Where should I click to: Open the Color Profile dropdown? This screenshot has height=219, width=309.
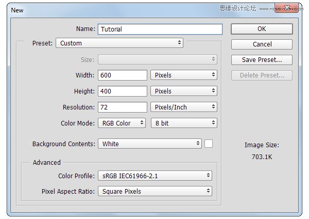154,176
